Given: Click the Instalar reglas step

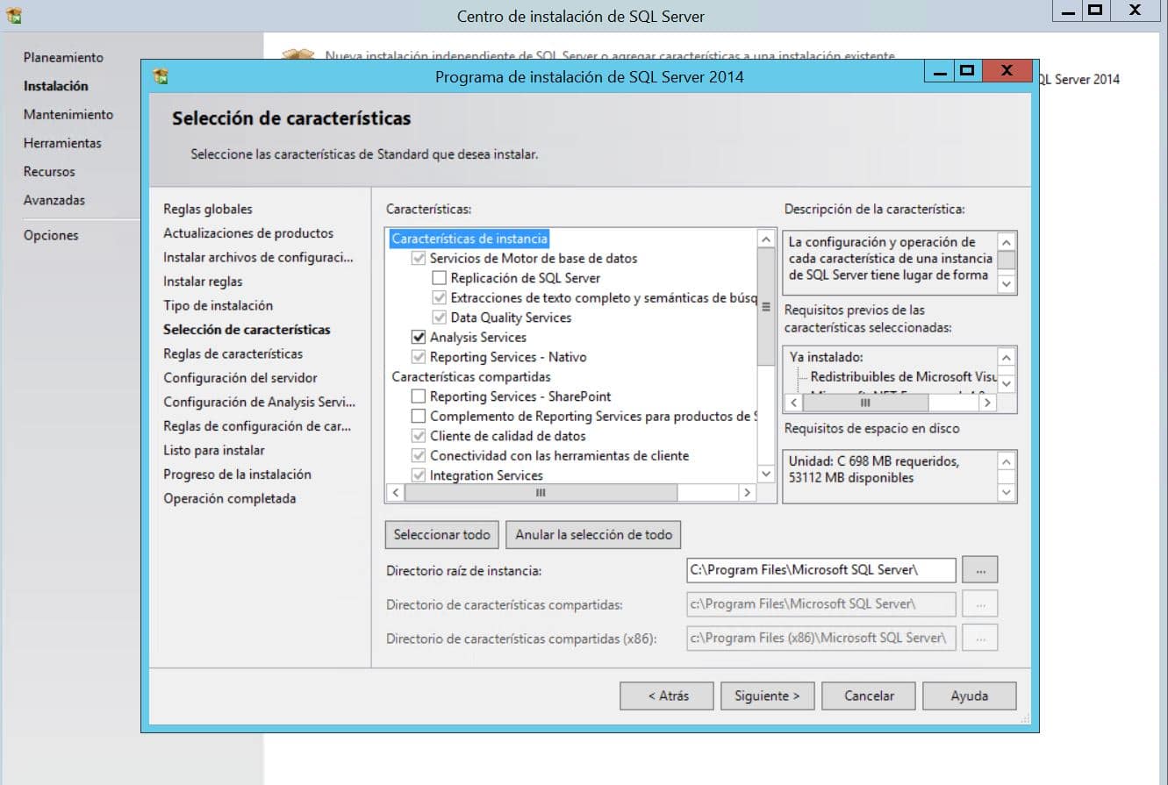Looking at the screenshot, I should [x=203, y=282].
